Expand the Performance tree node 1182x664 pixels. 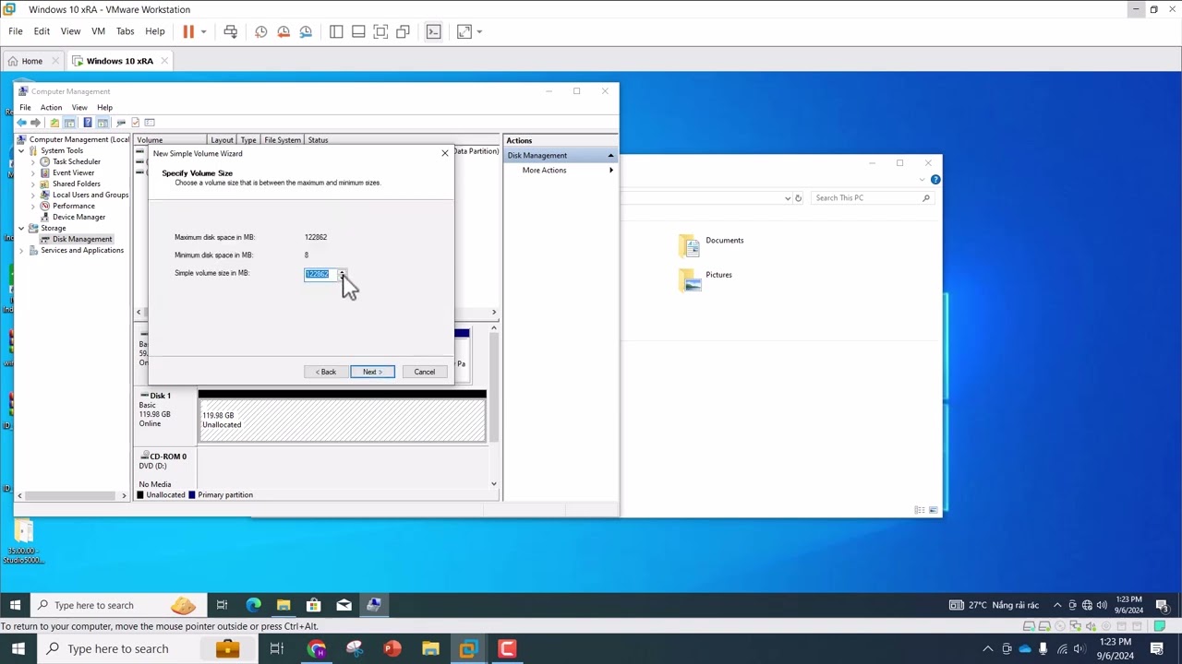point(33,206)
